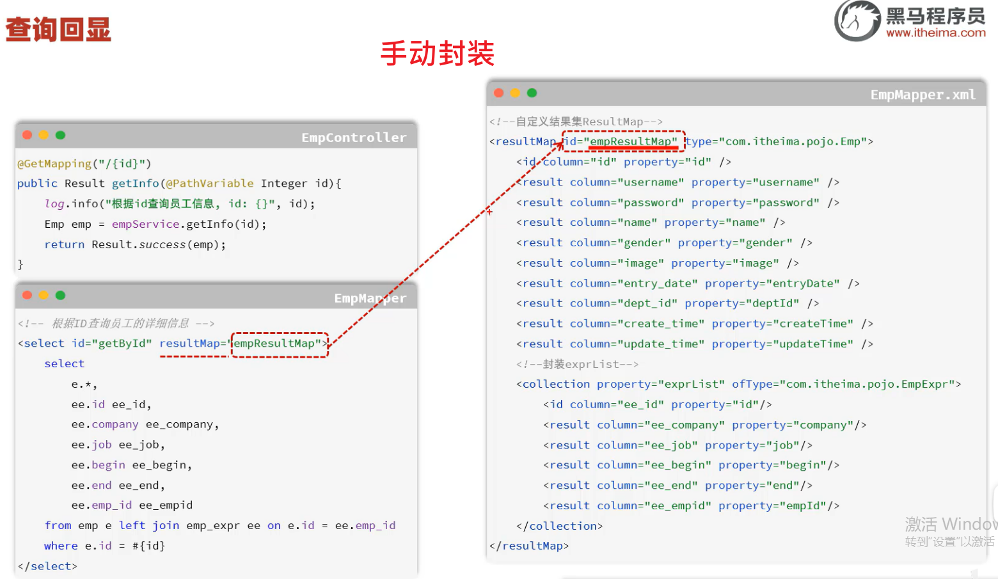Click the EmpController window title
The image size is (998, 579).
pyautogui.click(x=354, y=138)
